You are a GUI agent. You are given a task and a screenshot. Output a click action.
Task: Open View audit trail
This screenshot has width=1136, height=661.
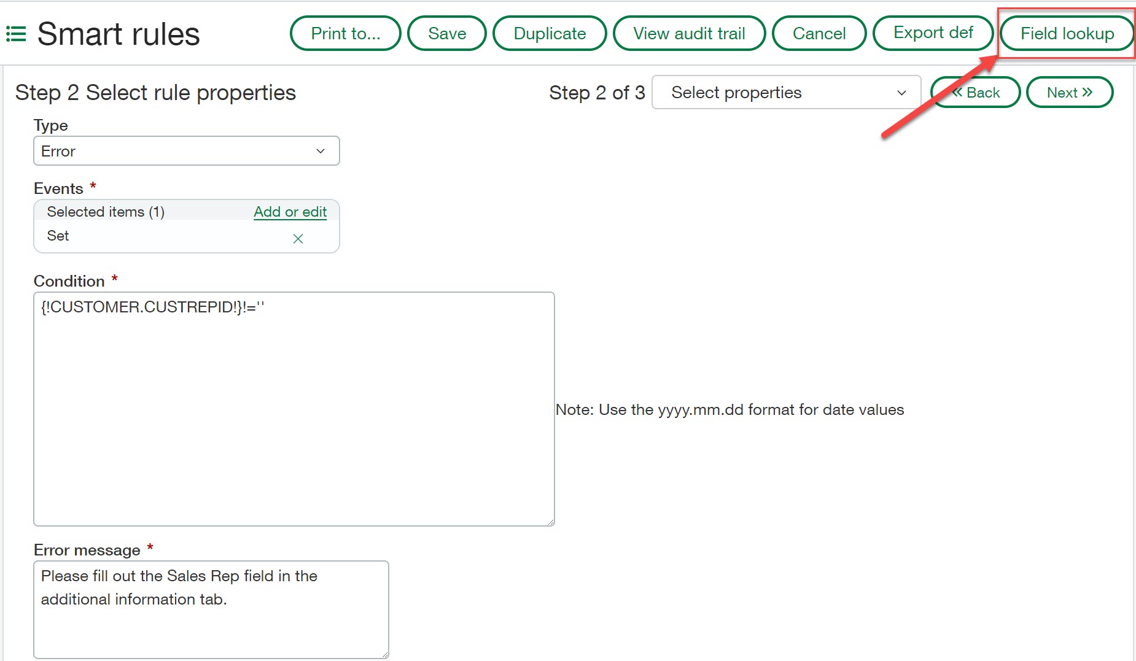689,34
